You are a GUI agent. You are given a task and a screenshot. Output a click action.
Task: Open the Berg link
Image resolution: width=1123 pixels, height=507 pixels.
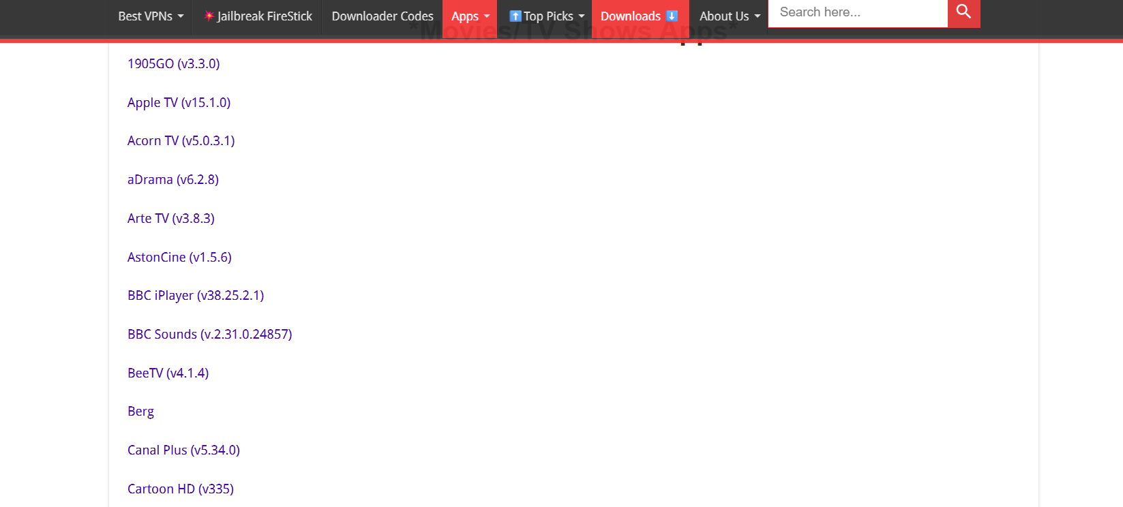pyautogui.click(x=141, y=412)
